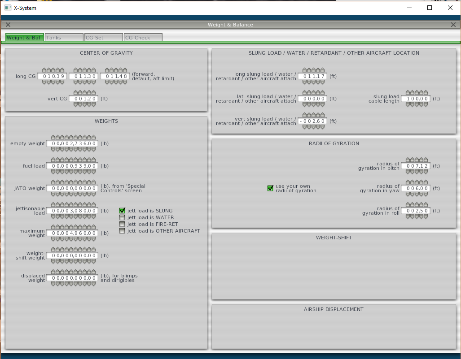Viewport: 461px width, 359px height.
Task: Increase first digit of slung load cable length
Action: pos(408,92)
